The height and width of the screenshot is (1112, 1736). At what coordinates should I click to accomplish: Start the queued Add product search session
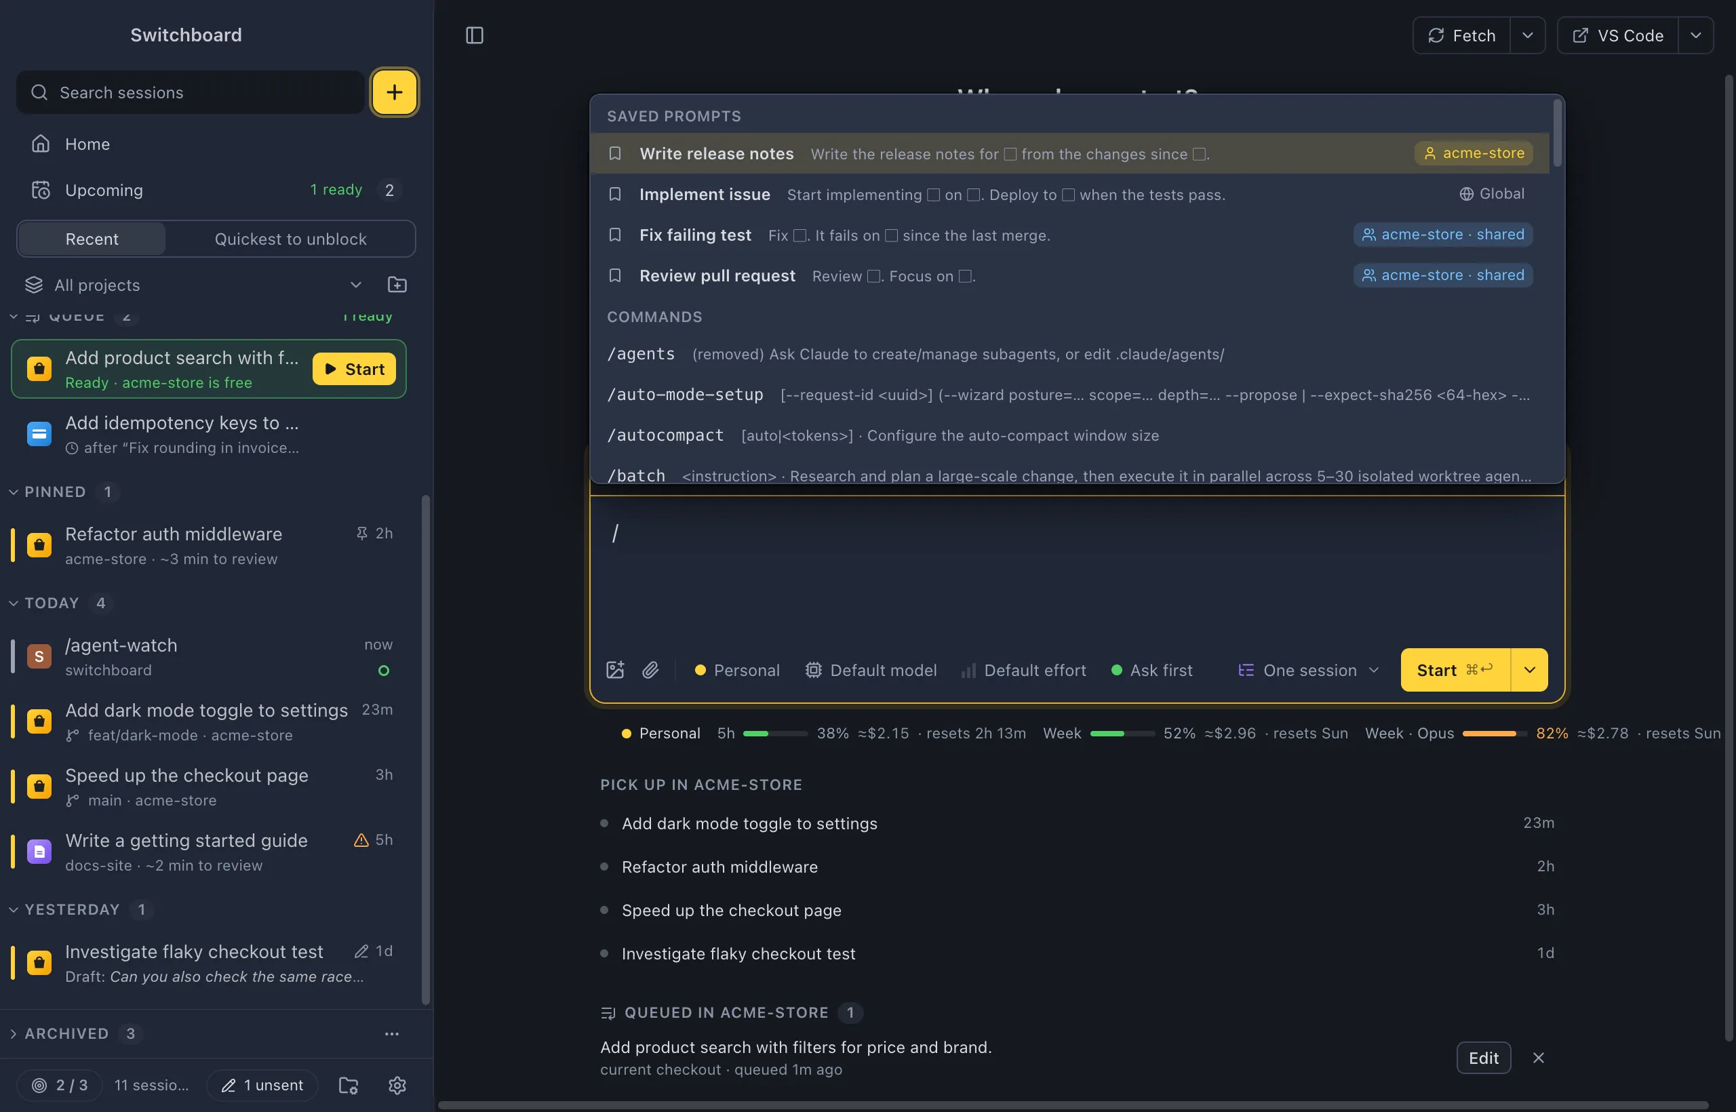pyautogui.click(x=354, y=369)
